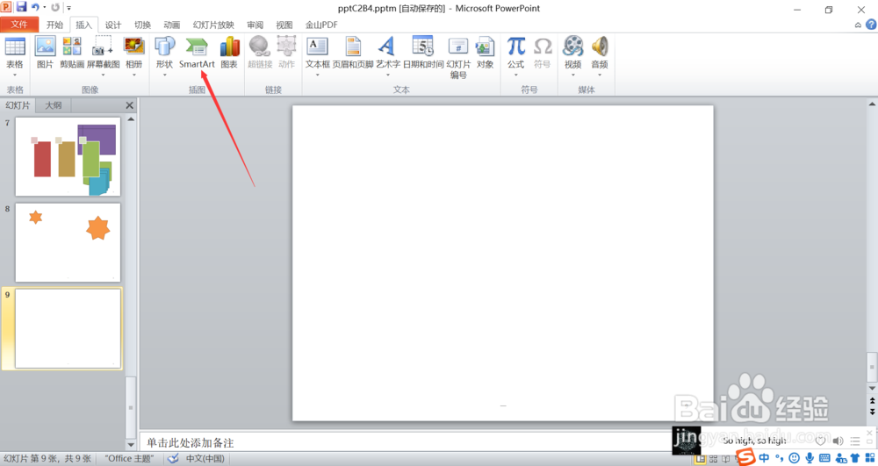878x466 pixels.
Task: Open Sogou soft keyboard
Action: coord(824,458)
